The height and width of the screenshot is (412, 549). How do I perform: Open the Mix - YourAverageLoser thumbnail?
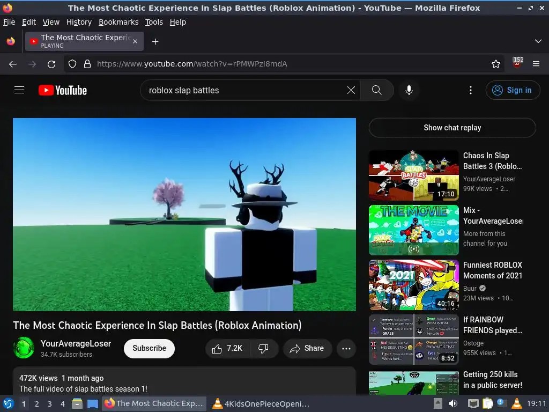coord(413,230)
